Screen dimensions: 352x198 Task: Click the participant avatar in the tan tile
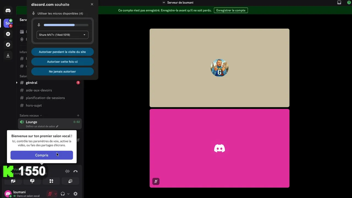[219, 68]
